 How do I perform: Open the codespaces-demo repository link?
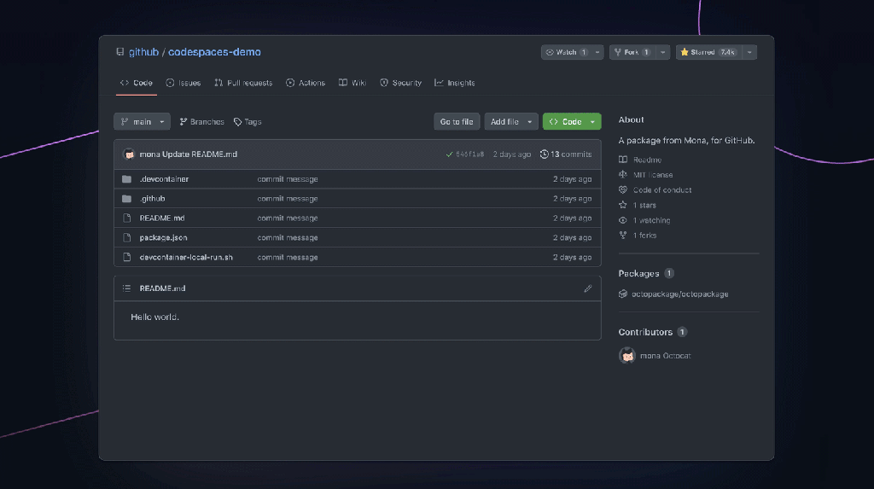(x=214, y=52)
